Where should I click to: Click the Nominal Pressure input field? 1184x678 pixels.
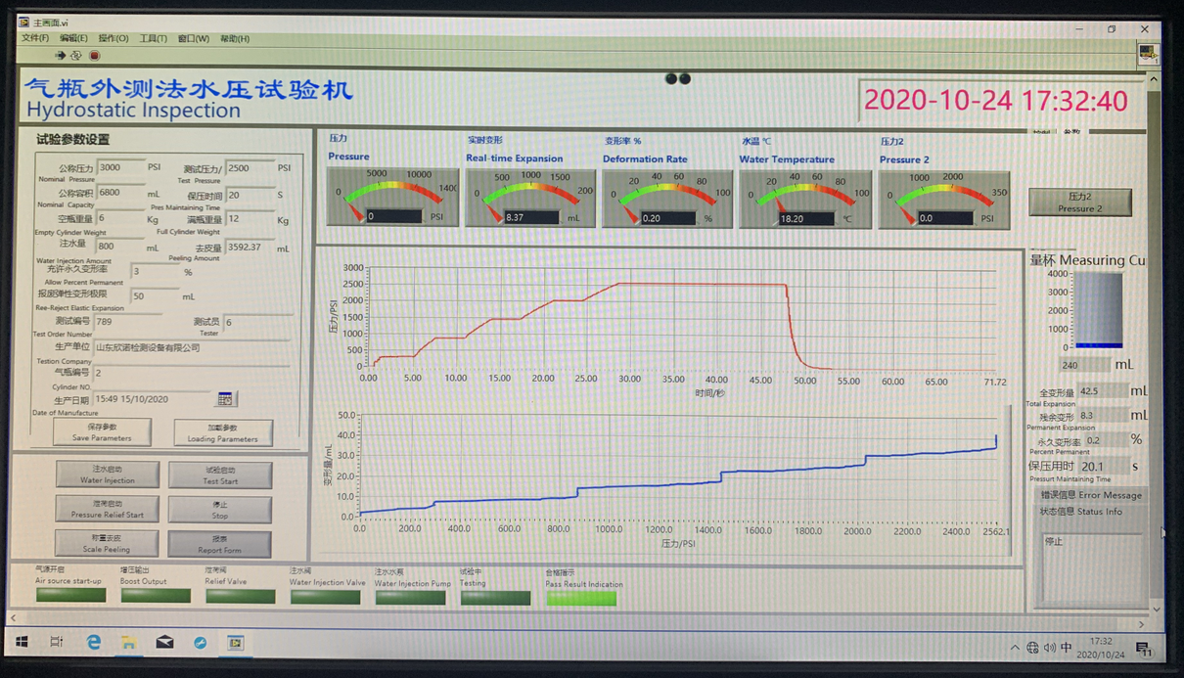[x=120, y=167]
